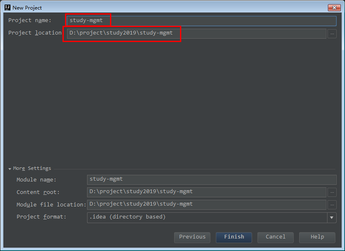Image resolution: width=345 pixels, height=251 pixels.
Task: Click the 'Project format:' label
Action: (41, 217)
